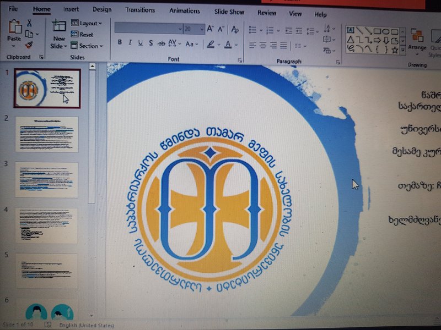The height and width of the screenshot is (330, 441).
Task: Switch to Review tab
Action: point(267,13)
